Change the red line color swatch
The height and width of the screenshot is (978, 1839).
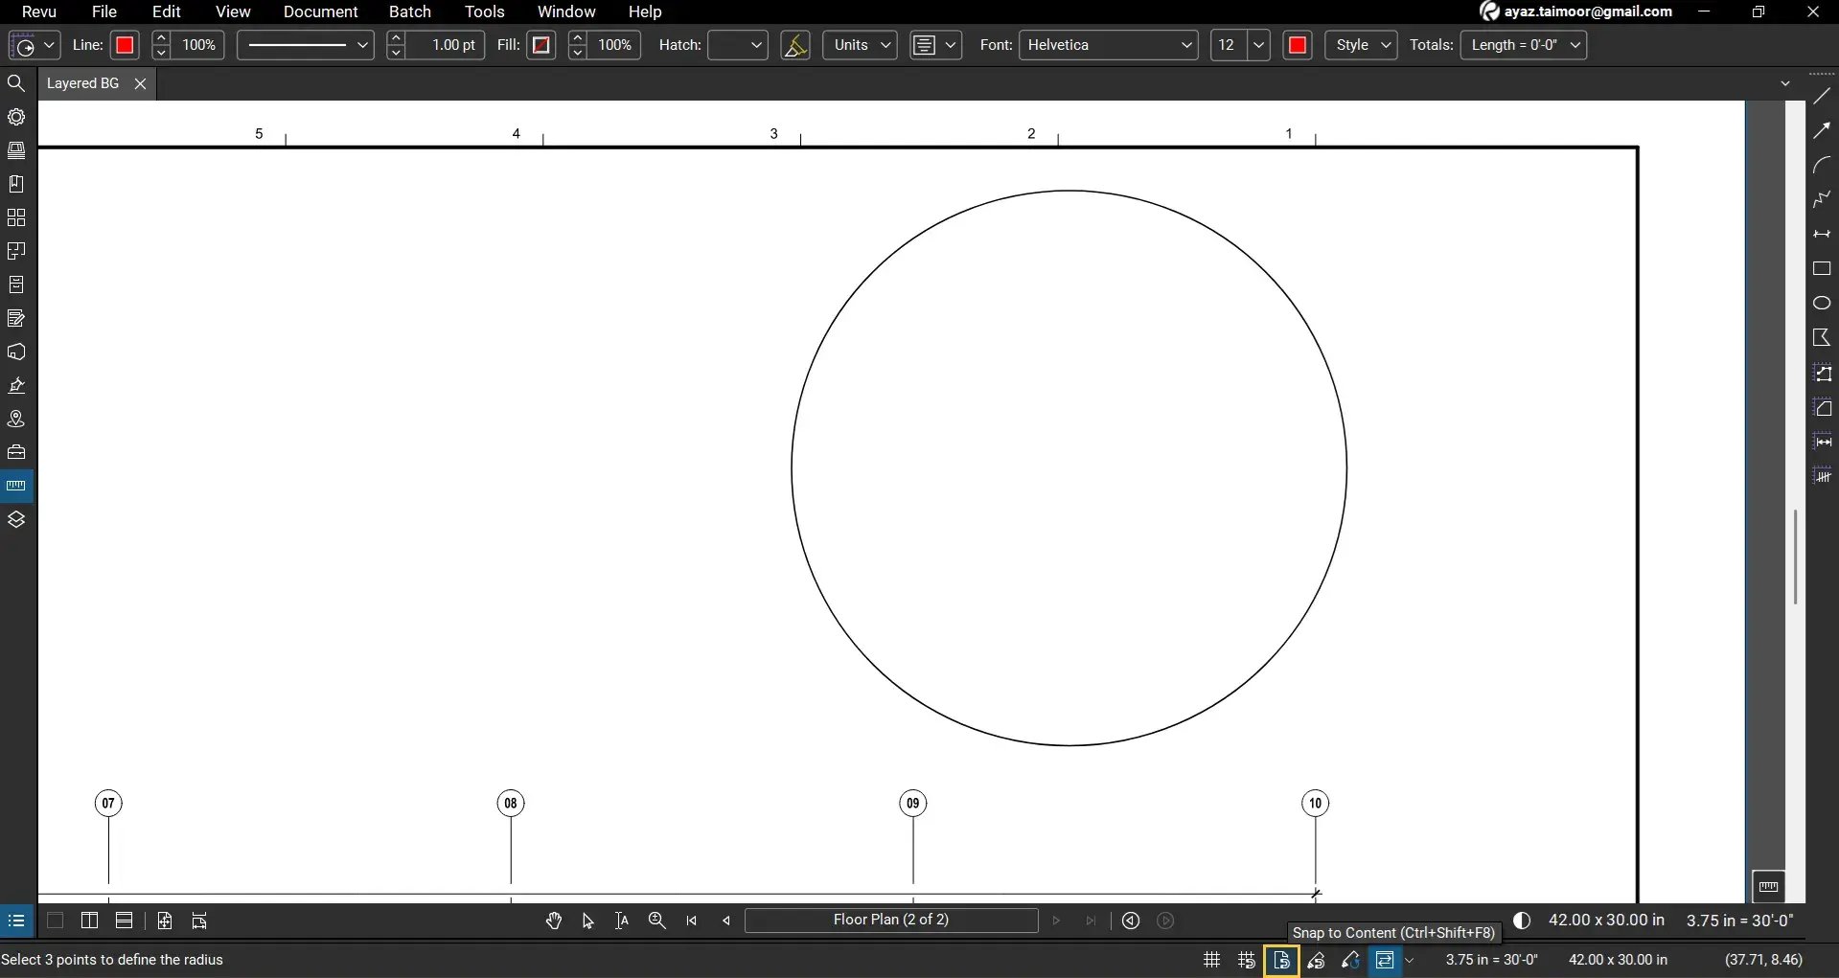[125, 45]
